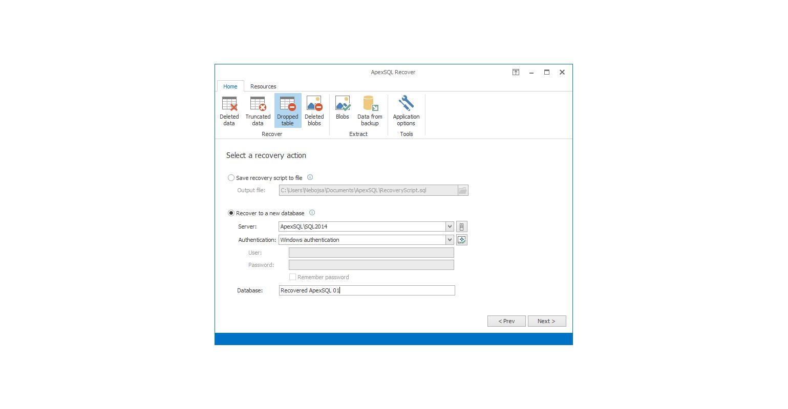Expand the Authentication dropdown
Viewport: 788px width, 409px height.
pyautogui.click(x=449, y=239)
